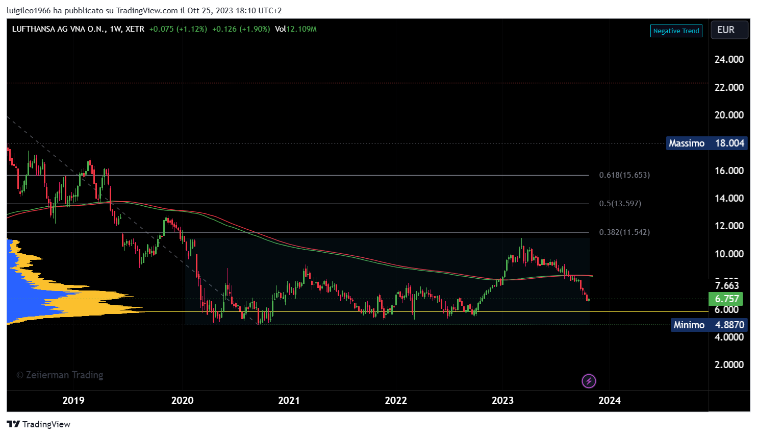Click the luigileo1966 publication header text

144,10
